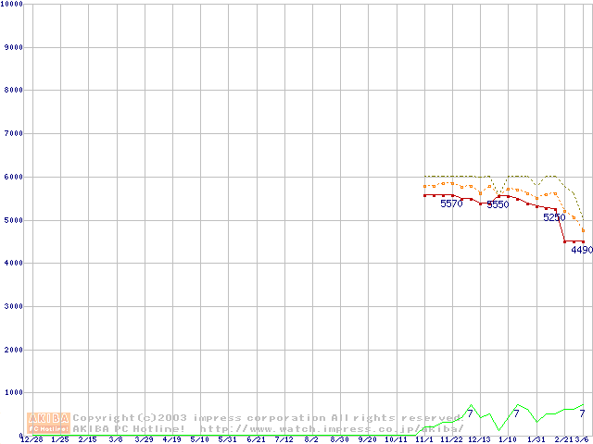Screen dimensions: 593x444
Task: Select the 10000 y-axis label
Action: pyautogui.click(x=12, y=5)
